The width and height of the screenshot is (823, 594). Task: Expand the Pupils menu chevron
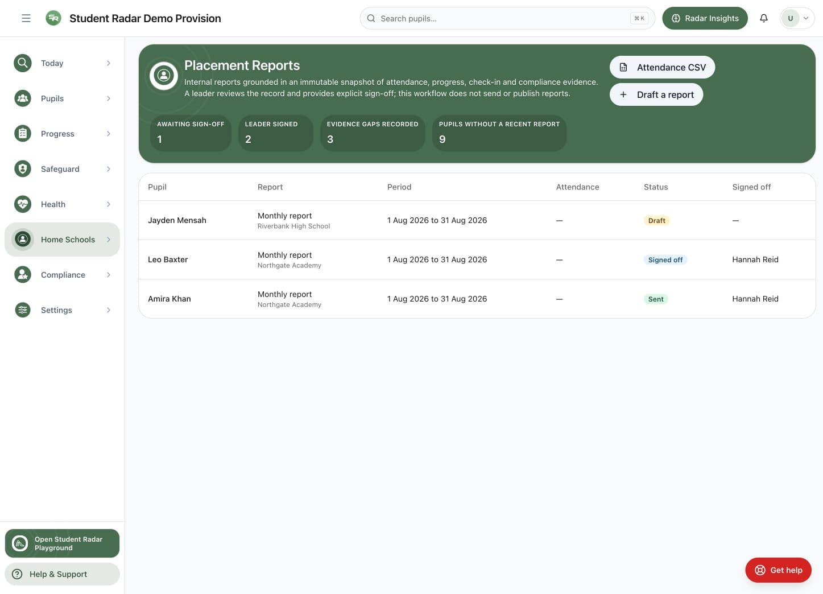[108, 98]
